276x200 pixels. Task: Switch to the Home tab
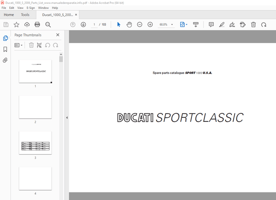pos(9,15)
